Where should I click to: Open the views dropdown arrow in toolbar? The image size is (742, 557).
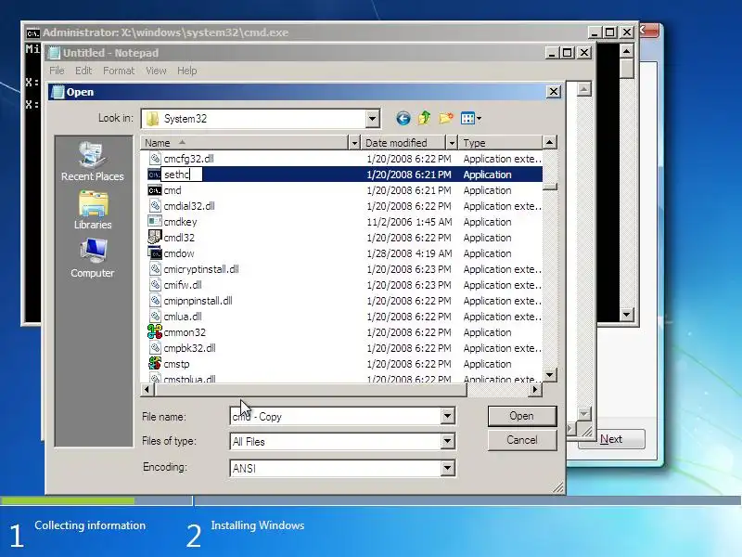tap(479, 119)
